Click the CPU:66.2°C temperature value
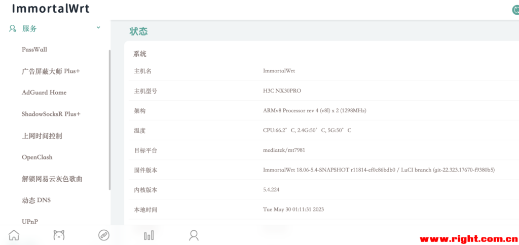Viewport: 519px width, 245px height. (307, 130)
